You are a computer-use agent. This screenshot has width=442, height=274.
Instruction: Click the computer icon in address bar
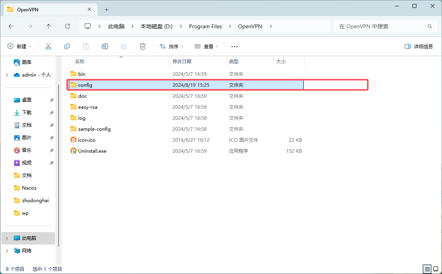click(88, 26)
